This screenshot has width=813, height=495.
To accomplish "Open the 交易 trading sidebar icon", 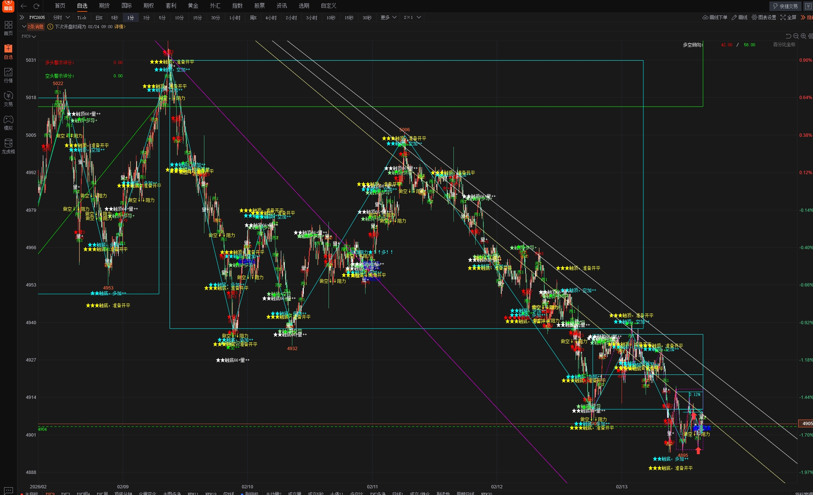I will [8, 99].
